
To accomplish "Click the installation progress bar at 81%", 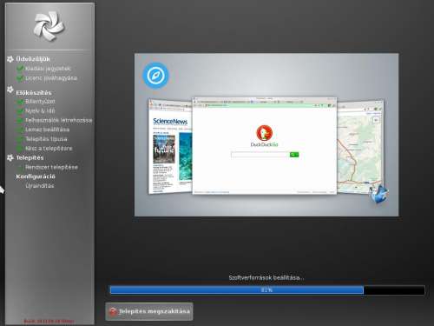I will (x=266, y=290).
